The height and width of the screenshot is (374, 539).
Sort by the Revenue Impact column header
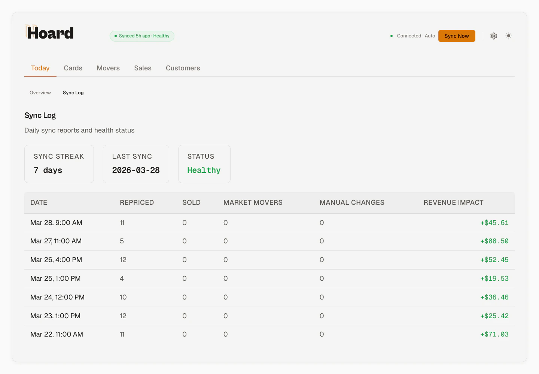[x=453, y=203]
